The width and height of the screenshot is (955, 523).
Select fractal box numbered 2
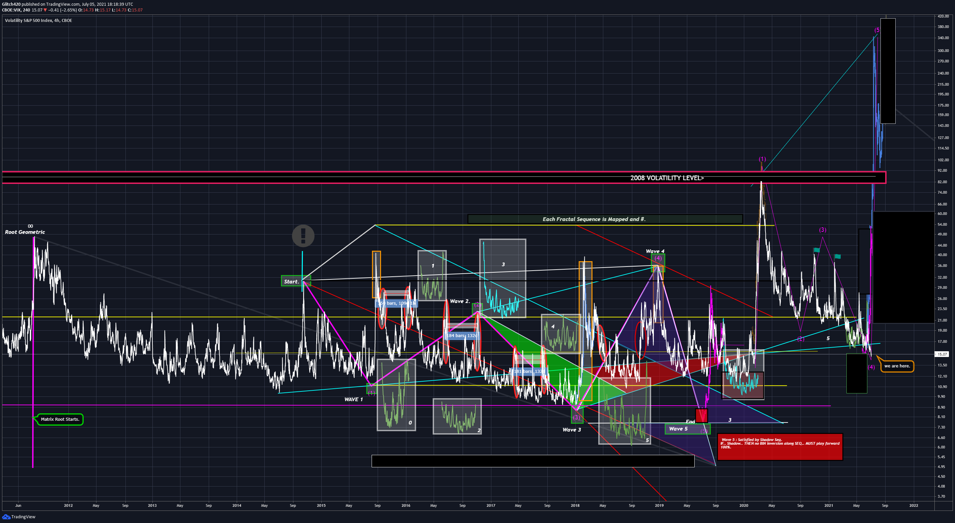click(457, 416)
